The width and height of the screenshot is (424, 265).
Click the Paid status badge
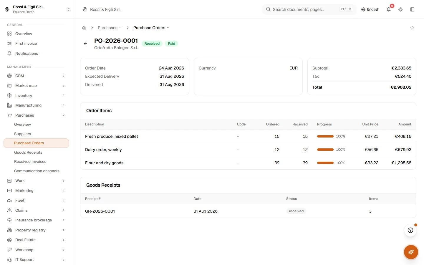171,44
